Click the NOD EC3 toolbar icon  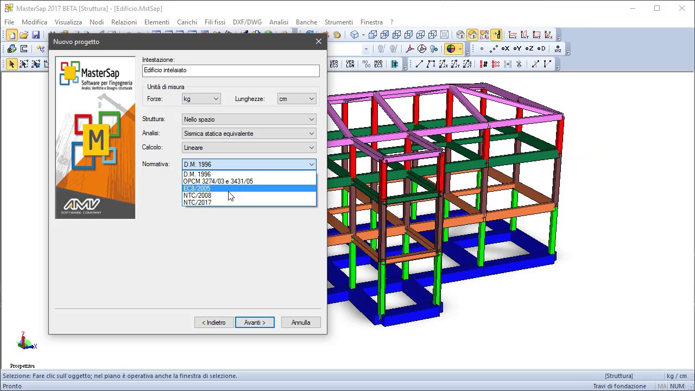click(378, 64)
